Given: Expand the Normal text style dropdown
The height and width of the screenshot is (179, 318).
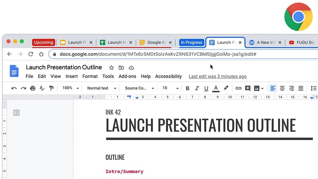Looking at the screenshot, I should [x=102, y=88].
